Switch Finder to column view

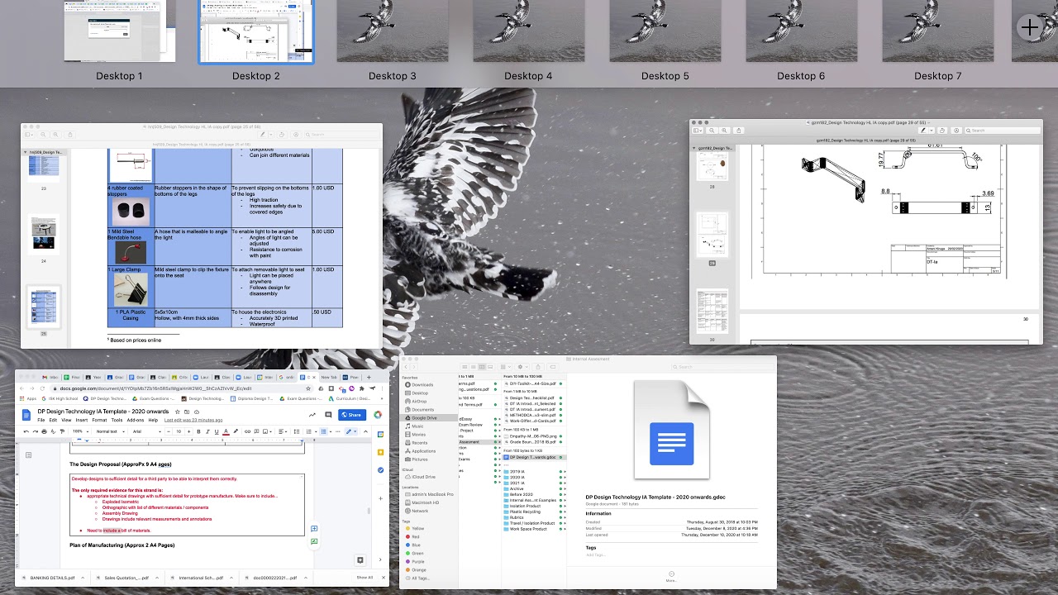482,367
